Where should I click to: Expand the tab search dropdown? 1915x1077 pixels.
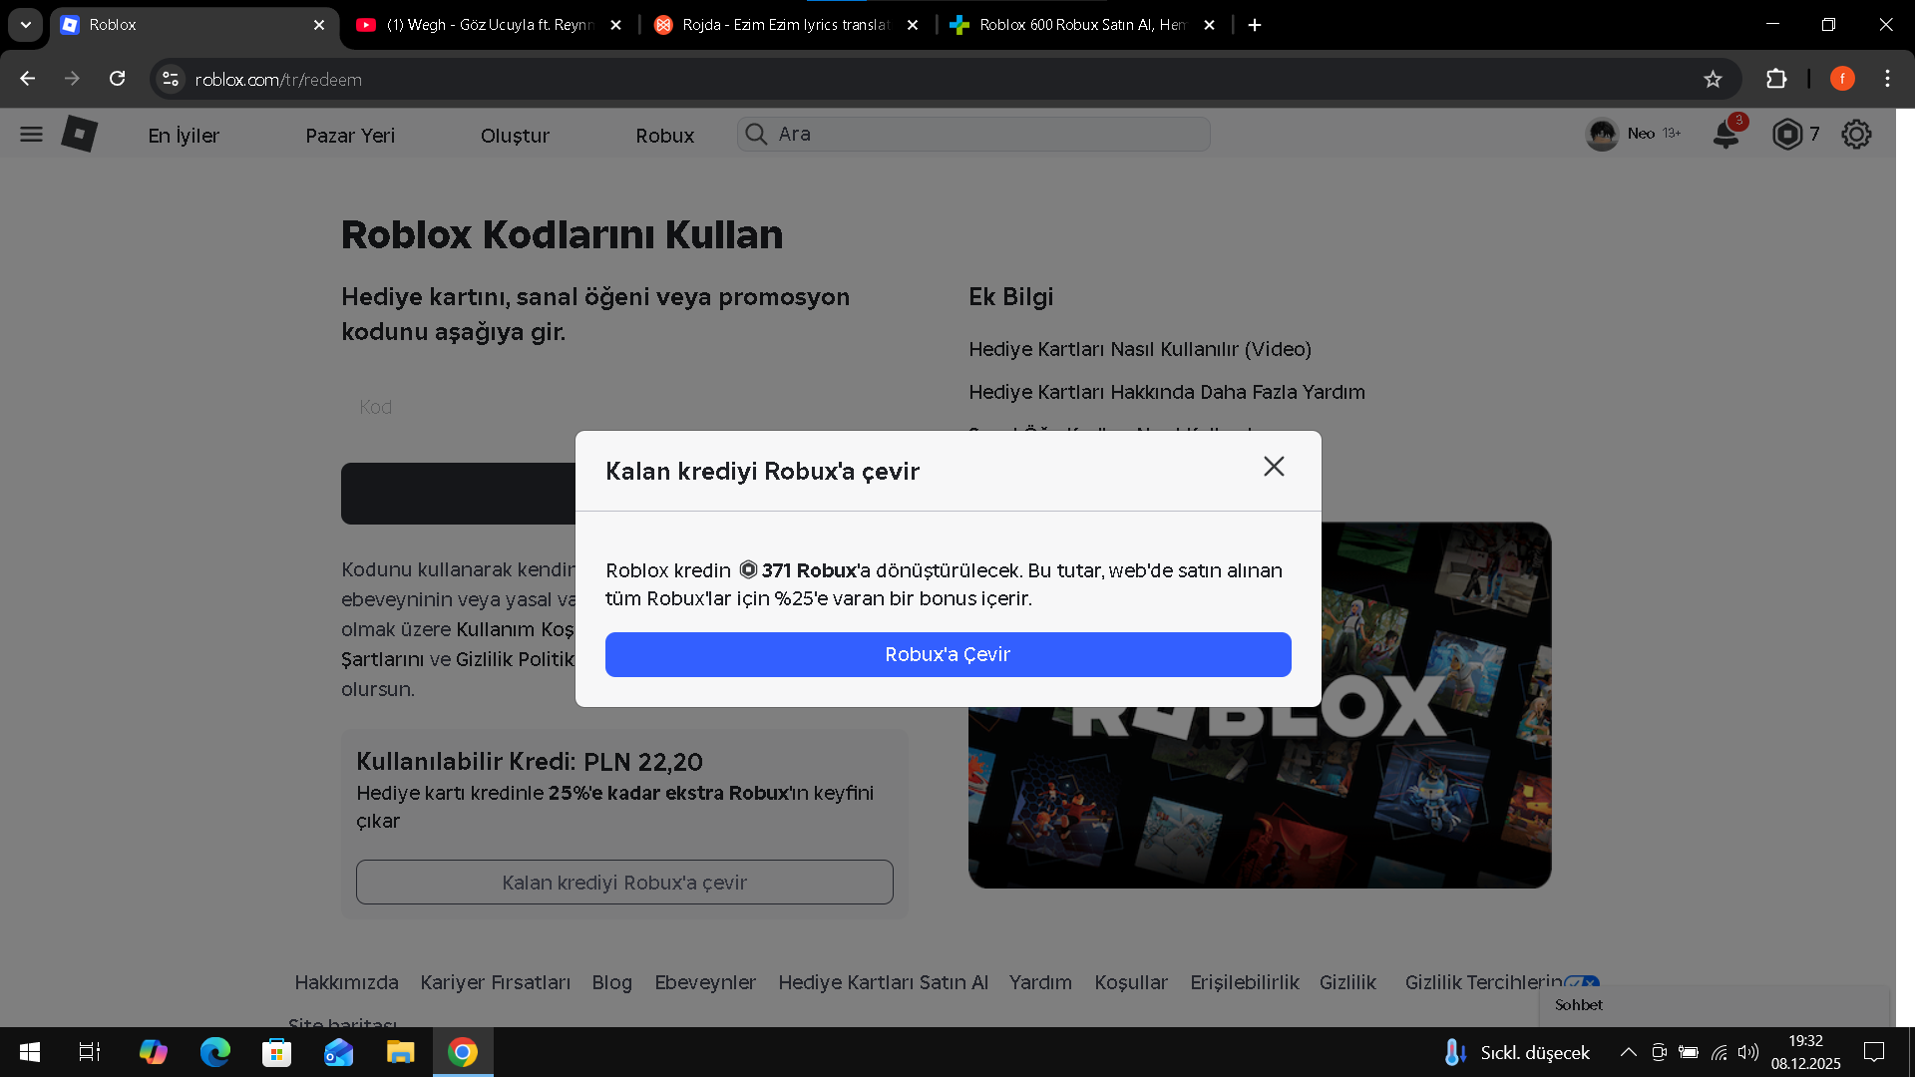(26, 25)
